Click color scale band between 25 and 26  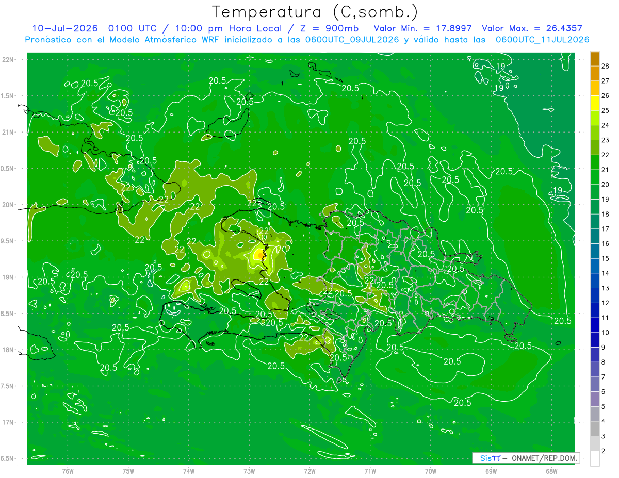click(x=595, y=103)
